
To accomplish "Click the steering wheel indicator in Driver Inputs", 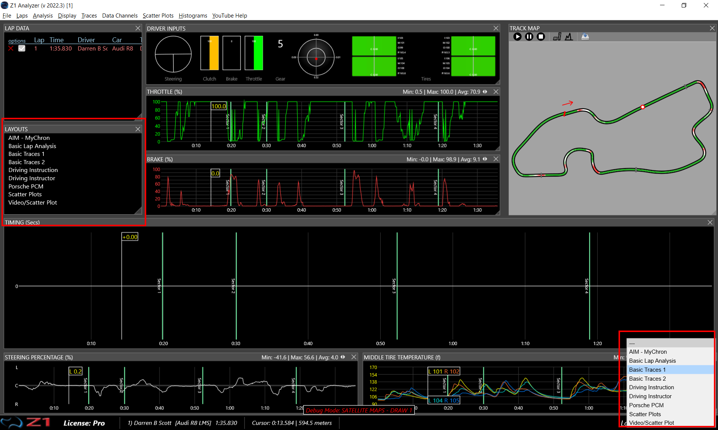I will pos(173,54).
